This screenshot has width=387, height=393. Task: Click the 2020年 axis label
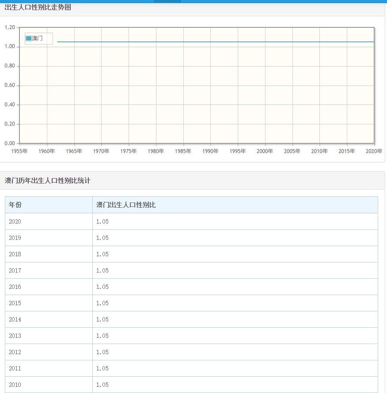coord(374,151)
